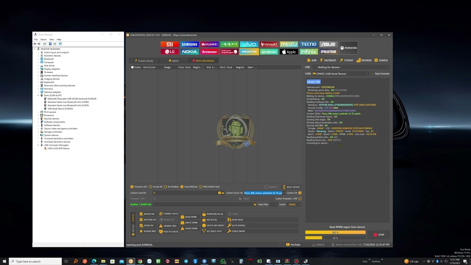Open the View menu in Device Manager
Image resolution: width=471 pixels, height=265 pixels.
[52, 39]
